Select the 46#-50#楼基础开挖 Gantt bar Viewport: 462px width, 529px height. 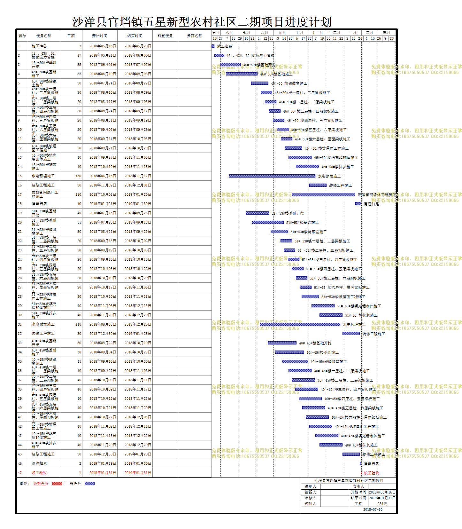click(x=230, y=65)
